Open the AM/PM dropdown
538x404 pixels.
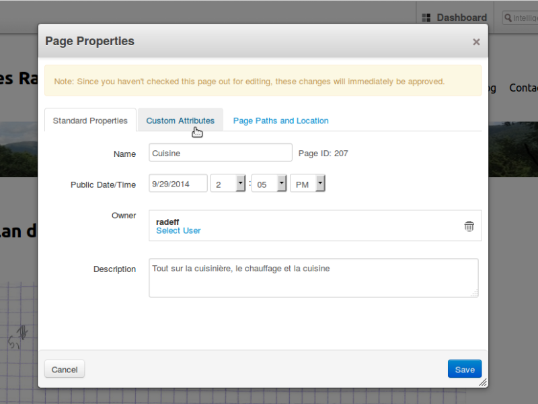tap(307, 183)
